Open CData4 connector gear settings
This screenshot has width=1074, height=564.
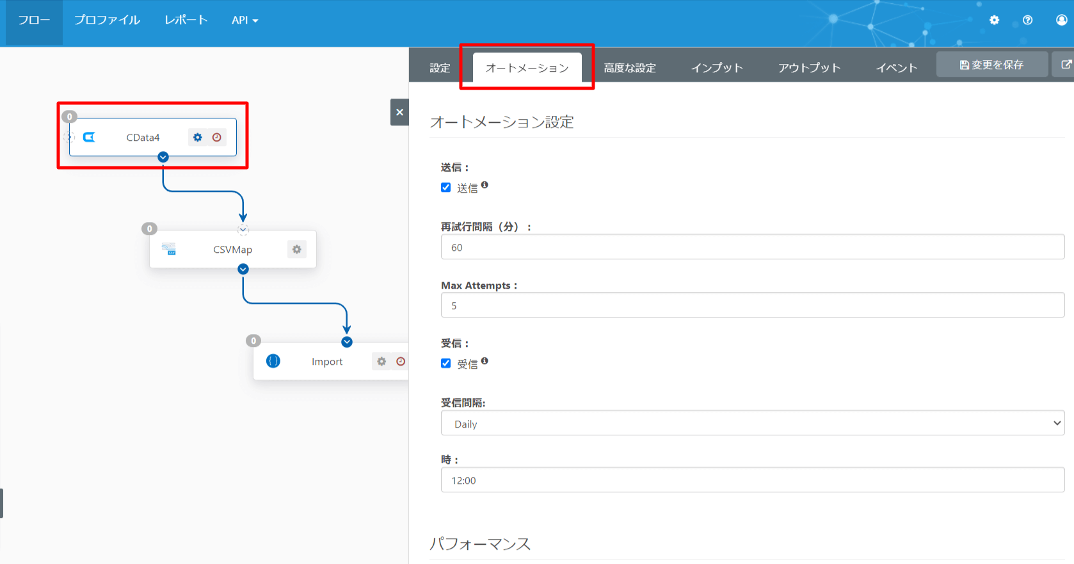(197, 137)
